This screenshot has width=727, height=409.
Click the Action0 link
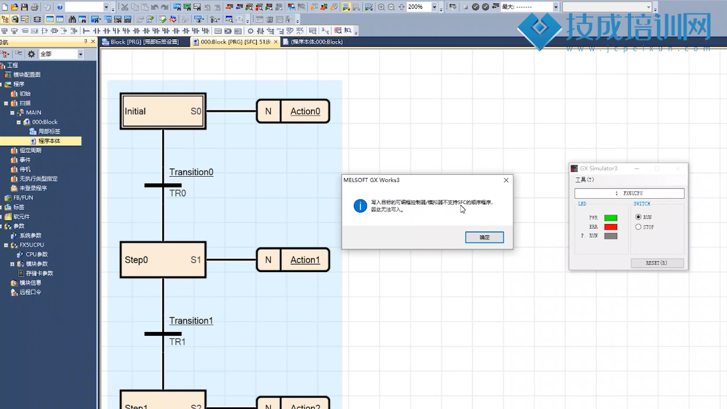coord(305,111)
